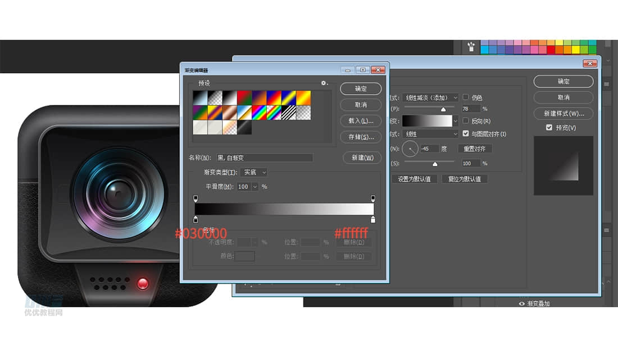Click the 重置对齐 reset alignment button

[x=475, y=149]
